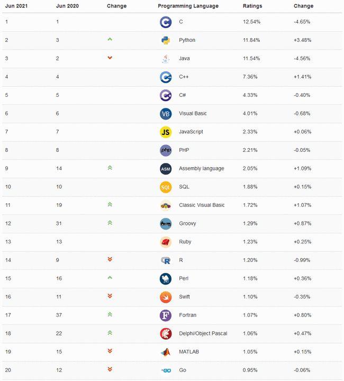Screen dimensions: 344x381
Task: Click the MATLAB logo icon
Action: coord(166,352)
